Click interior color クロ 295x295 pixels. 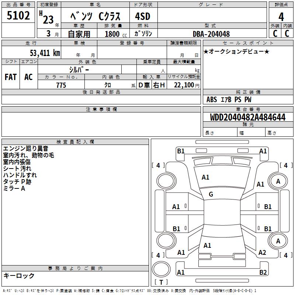click(x=108, y=85)
